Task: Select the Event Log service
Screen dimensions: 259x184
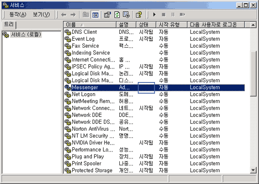Action: [x=83, y=39]
